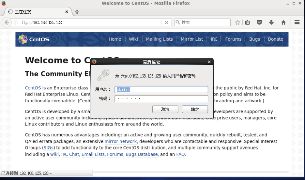This screenshot has width=305, height=180.
Task: Click the CentOS logo in banner
Action: tap(34, 39)
